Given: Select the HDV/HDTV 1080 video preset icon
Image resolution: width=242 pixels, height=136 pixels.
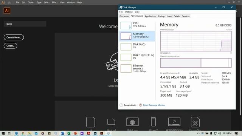Looking at the screenshot, I should [x=174, y=122].
